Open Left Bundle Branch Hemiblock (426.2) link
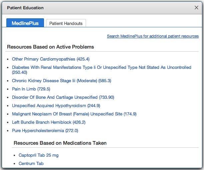Image resolution: width=204 pixels, height=170 pixels. [x=49, y=122]
